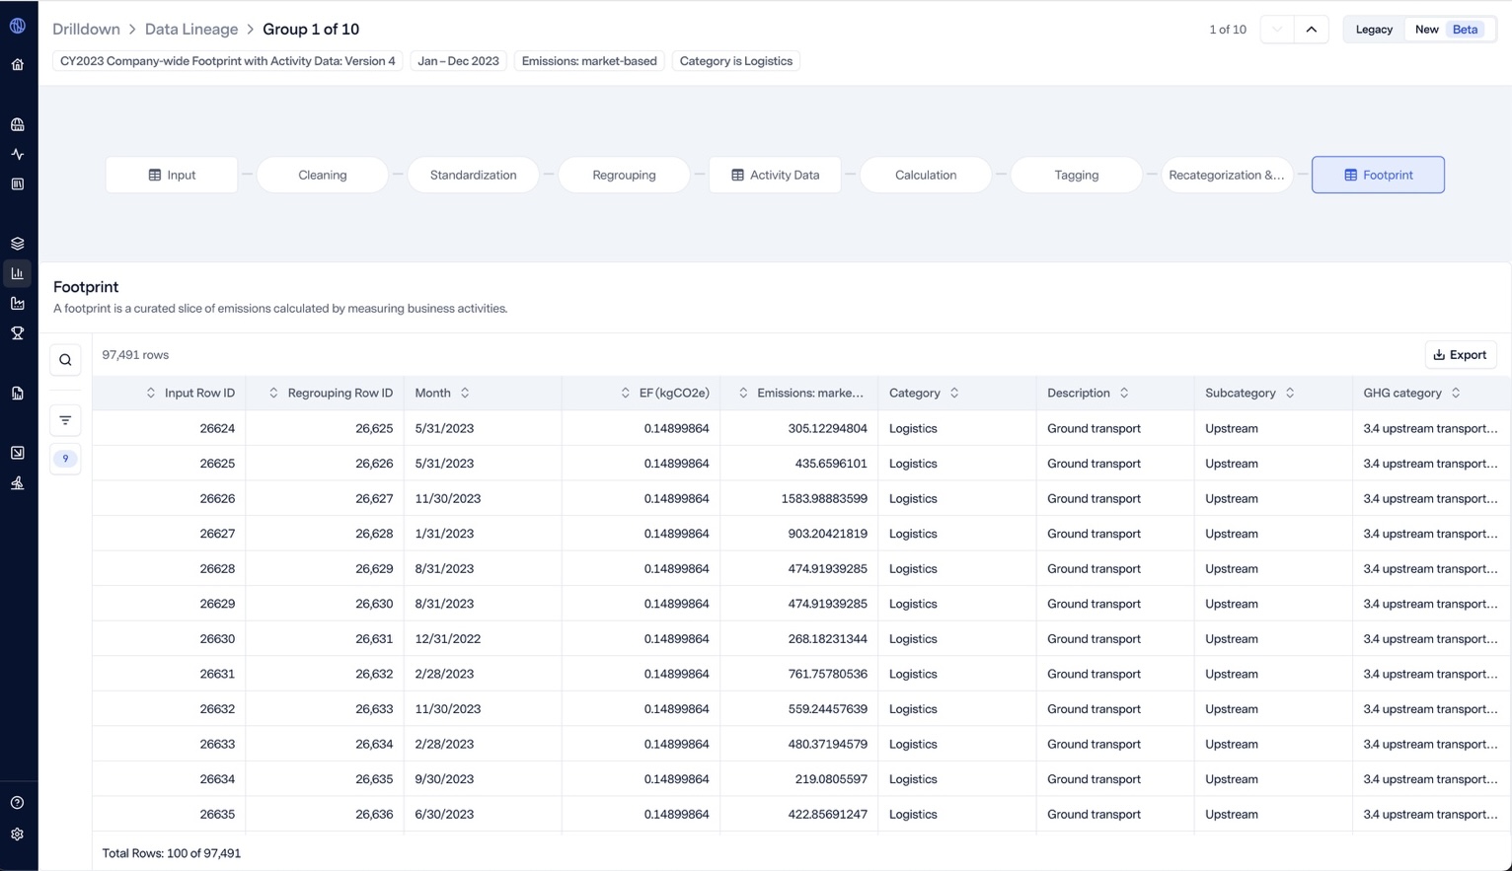Open the bottom sidebar icon above help
The image size is (1512, 871).
[18, 482]
